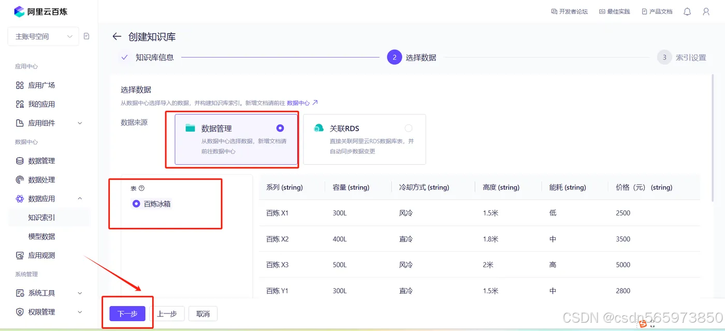Screen dimensions: 725x331
Task: Open the user account avatar icon
Action: (706, 11)
